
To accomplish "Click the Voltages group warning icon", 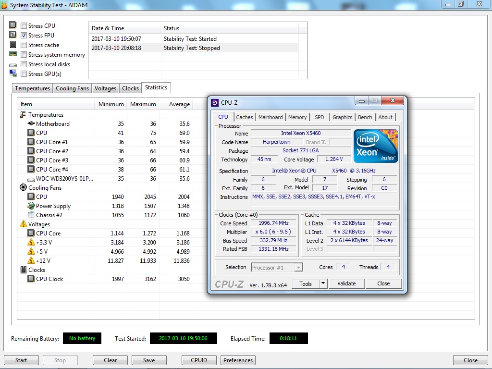I will [x=24, y=224].
